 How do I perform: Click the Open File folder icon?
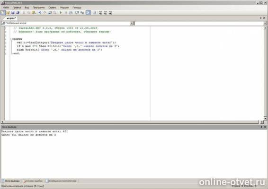tap(8, 13)
